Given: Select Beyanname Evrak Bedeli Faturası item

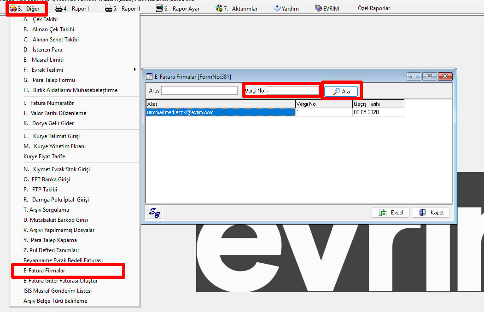Looking at the screenshot, I should pos(75,260).
